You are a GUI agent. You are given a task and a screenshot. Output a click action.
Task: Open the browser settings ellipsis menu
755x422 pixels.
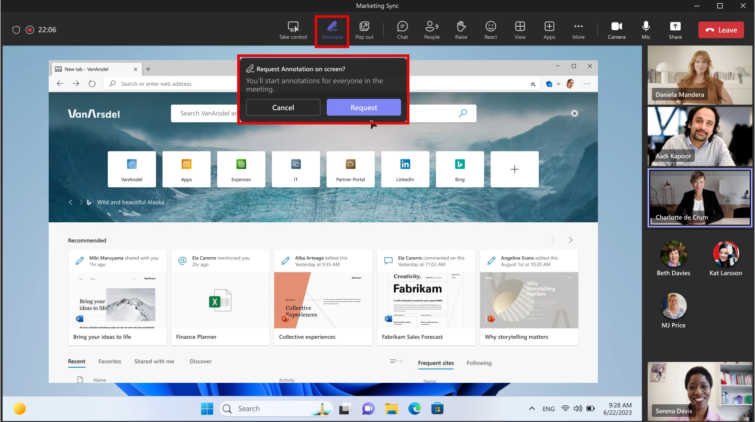586,84
